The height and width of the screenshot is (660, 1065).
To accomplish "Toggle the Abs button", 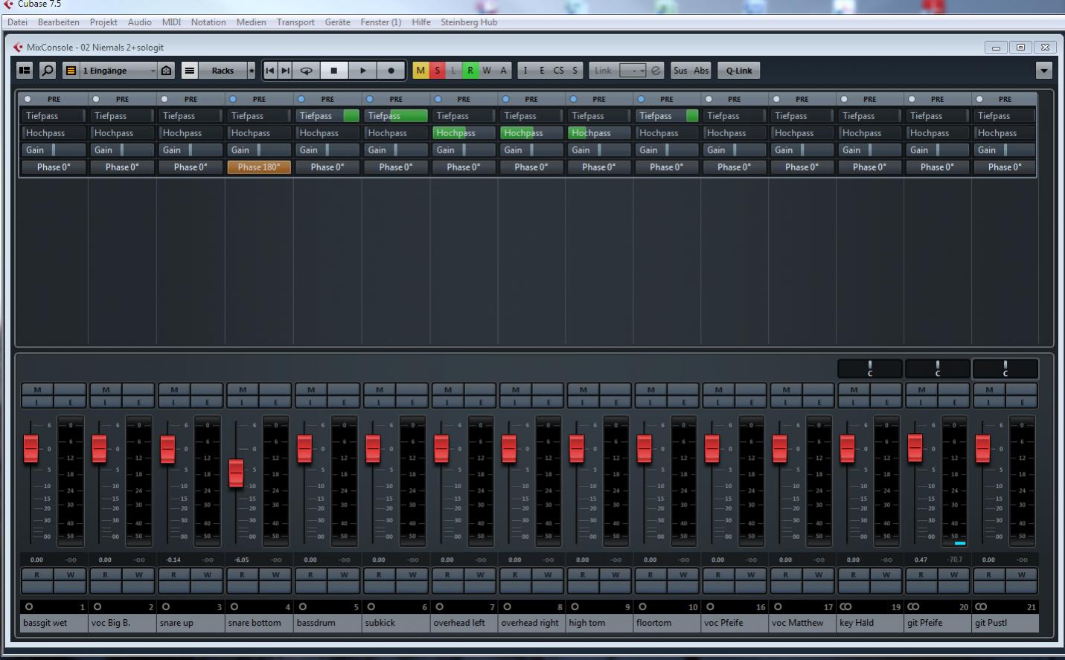I will (701, 71).
